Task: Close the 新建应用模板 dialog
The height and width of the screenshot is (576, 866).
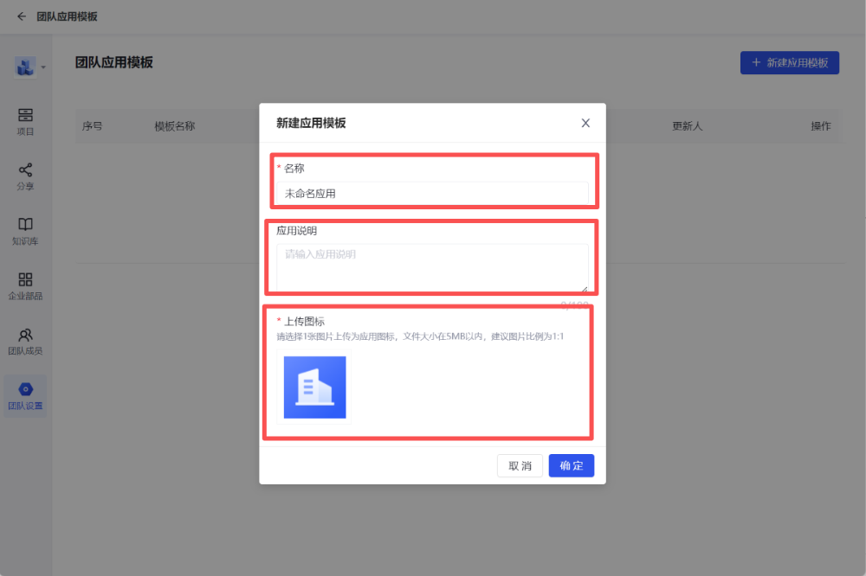Action: point(585,123)
